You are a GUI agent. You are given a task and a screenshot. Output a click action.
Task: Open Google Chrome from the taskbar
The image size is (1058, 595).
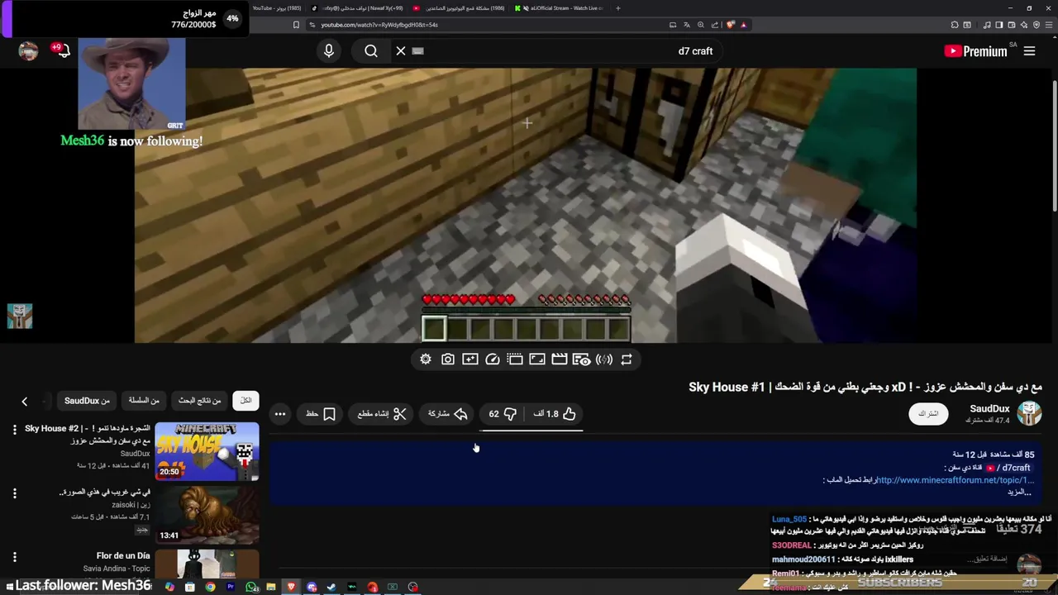[210, 588]
